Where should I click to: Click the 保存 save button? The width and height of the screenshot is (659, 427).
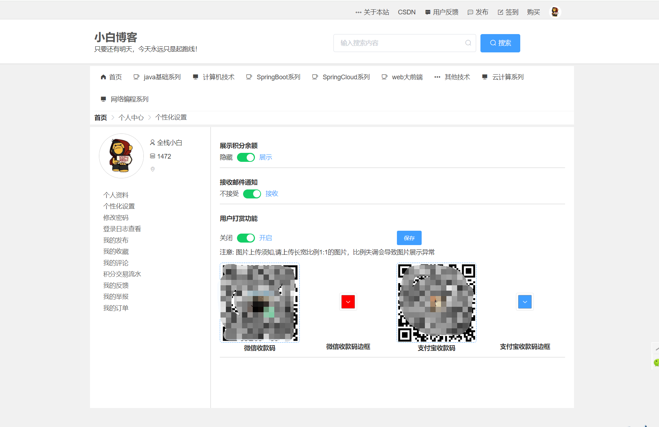409,238
